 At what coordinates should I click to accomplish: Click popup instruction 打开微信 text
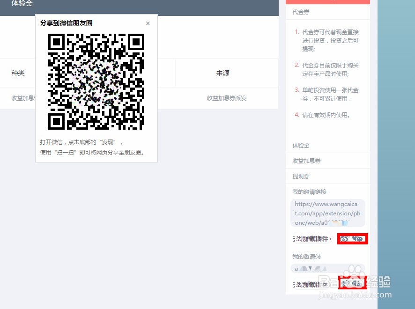click(x=81, y=142)
